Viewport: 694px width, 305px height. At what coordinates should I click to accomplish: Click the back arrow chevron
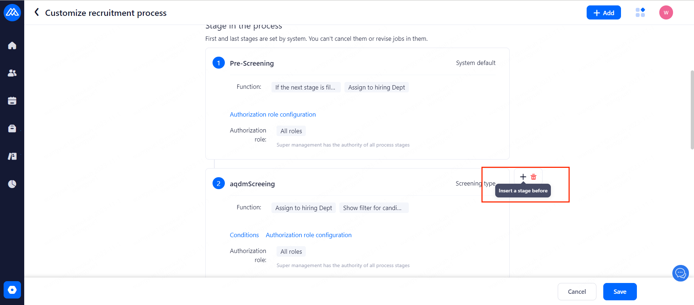pyautogui.click(x=37, y=13)
